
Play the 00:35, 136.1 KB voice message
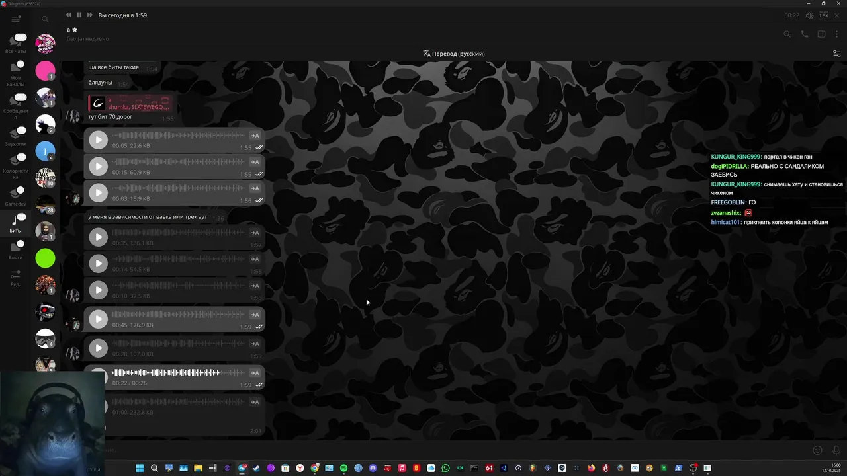[x=98, y=237]
